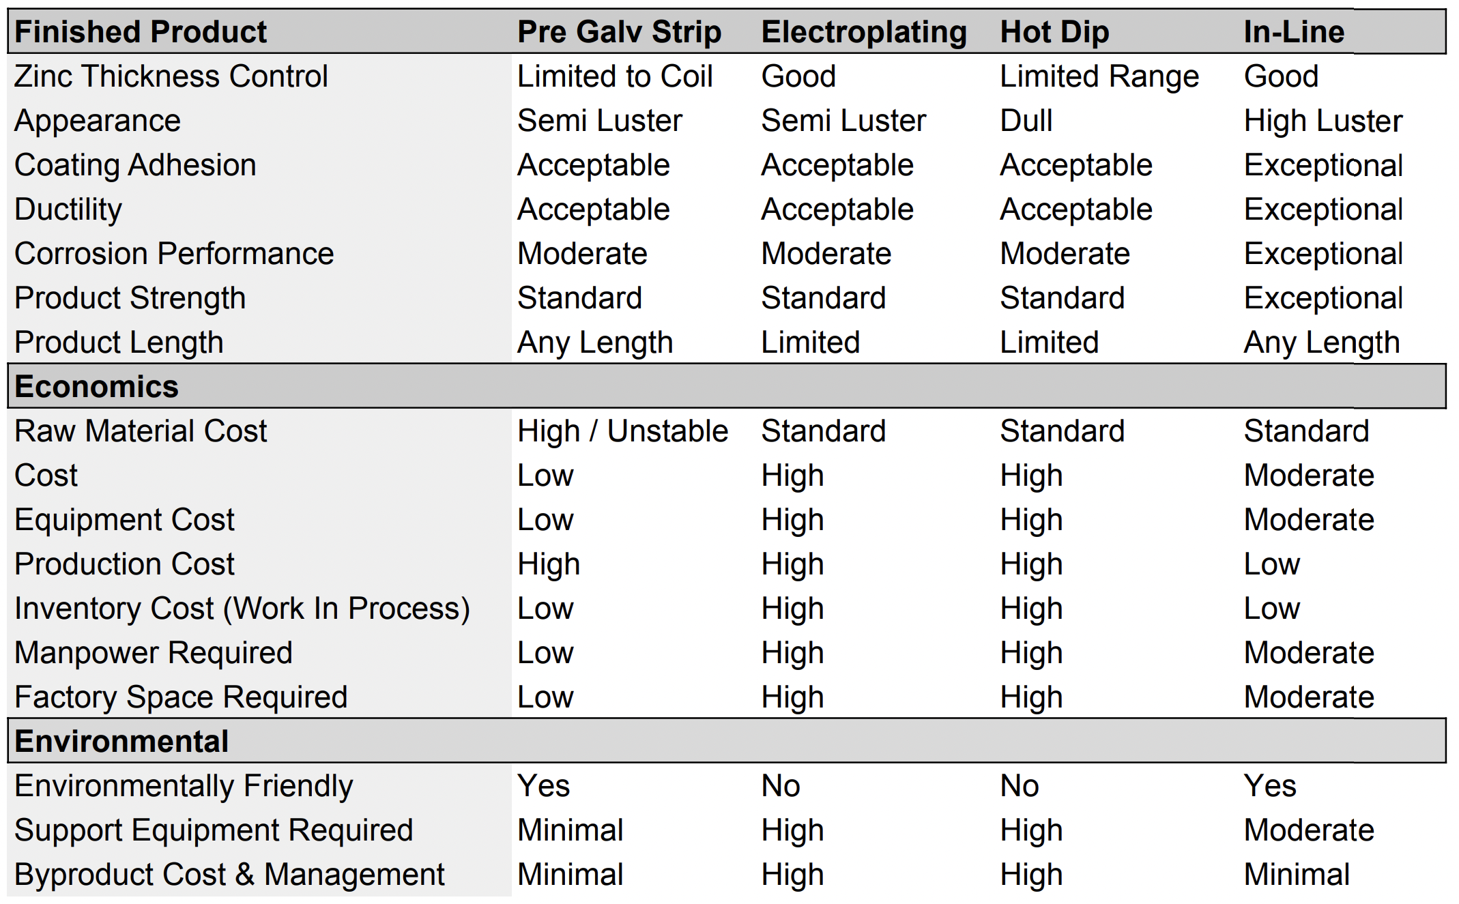The height and width of the screenshot is (904, 1459).
Task: Select the "Factory Space Required" row label
Action: (181, 697)
